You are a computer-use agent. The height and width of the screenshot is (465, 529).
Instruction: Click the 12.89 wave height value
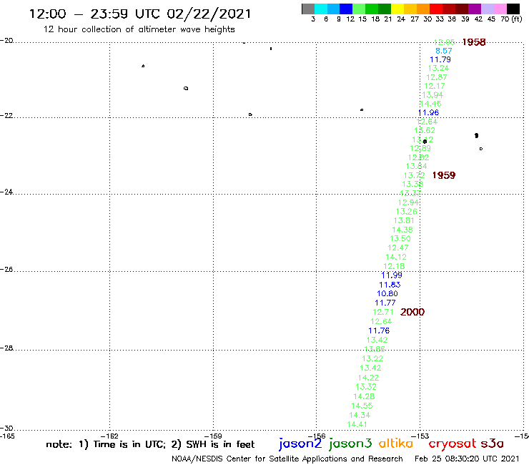[x=420, y=148]
